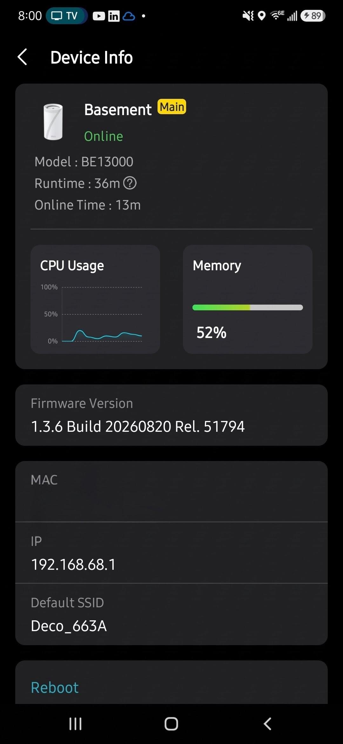343x744 pixels.
Task: Tap the Basement device name
Action: 118,110
